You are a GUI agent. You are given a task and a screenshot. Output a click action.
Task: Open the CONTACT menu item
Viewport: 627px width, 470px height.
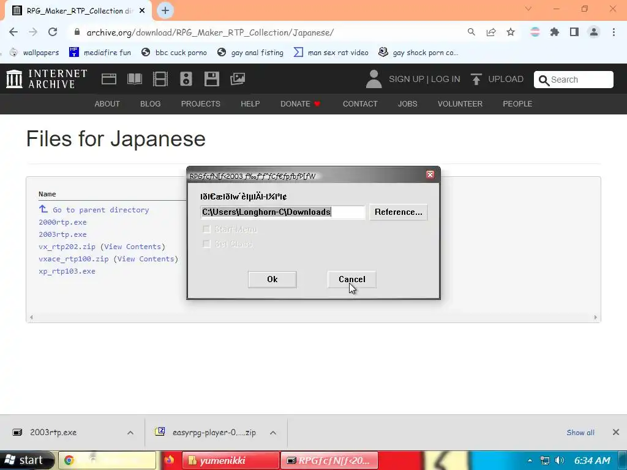(x=360, y=104)
